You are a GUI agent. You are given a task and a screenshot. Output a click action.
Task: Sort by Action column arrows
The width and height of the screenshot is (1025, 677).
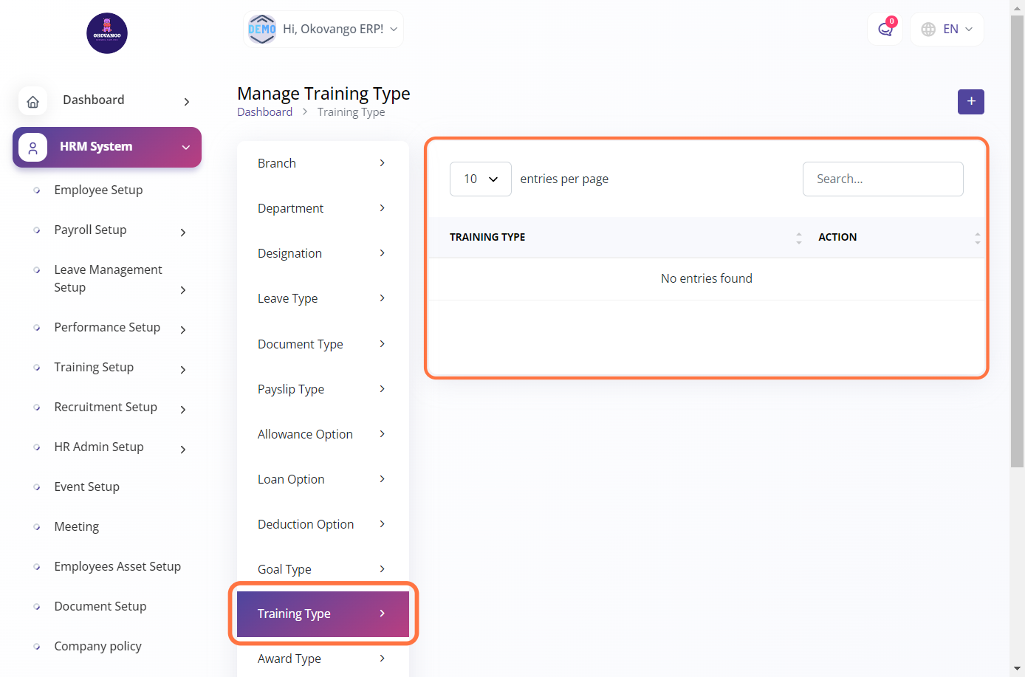coord(977,238)
